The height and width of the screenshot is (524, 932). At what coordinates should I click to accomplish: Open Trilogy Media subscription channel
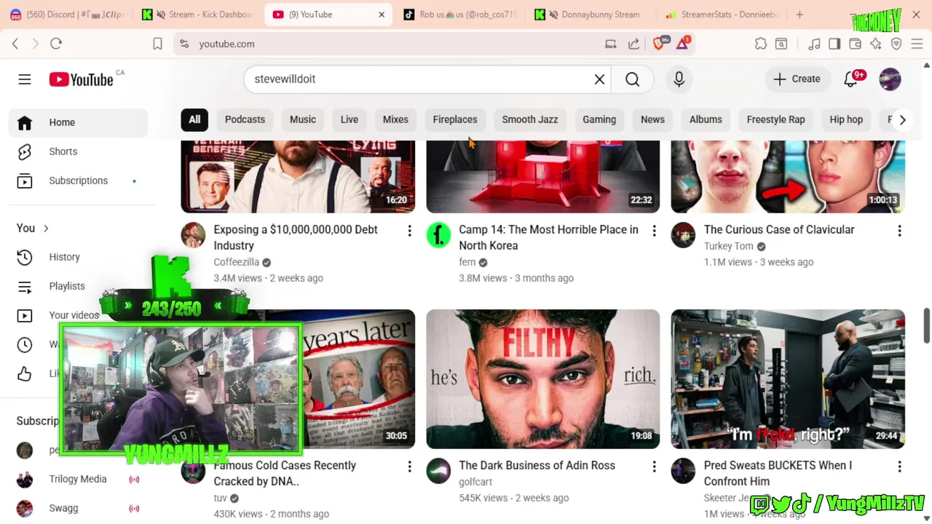coord(78,479)
